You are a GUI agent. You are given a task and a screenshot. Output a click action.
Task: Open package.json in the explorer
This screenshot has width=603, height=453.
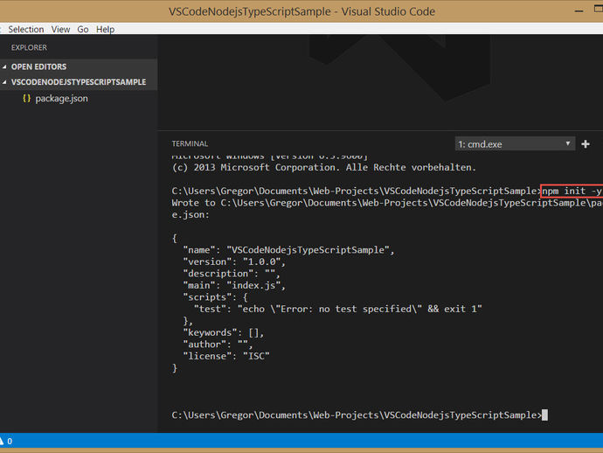click(61, 99)
